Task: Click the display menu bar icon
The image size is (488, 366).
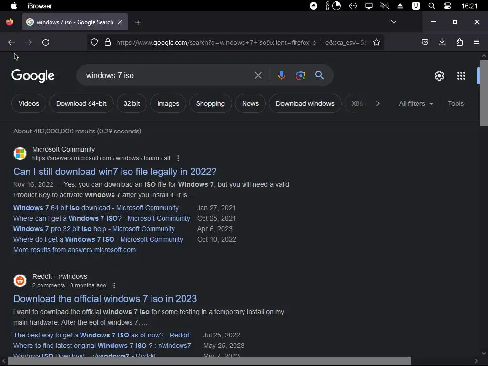Action: point(369,6)
